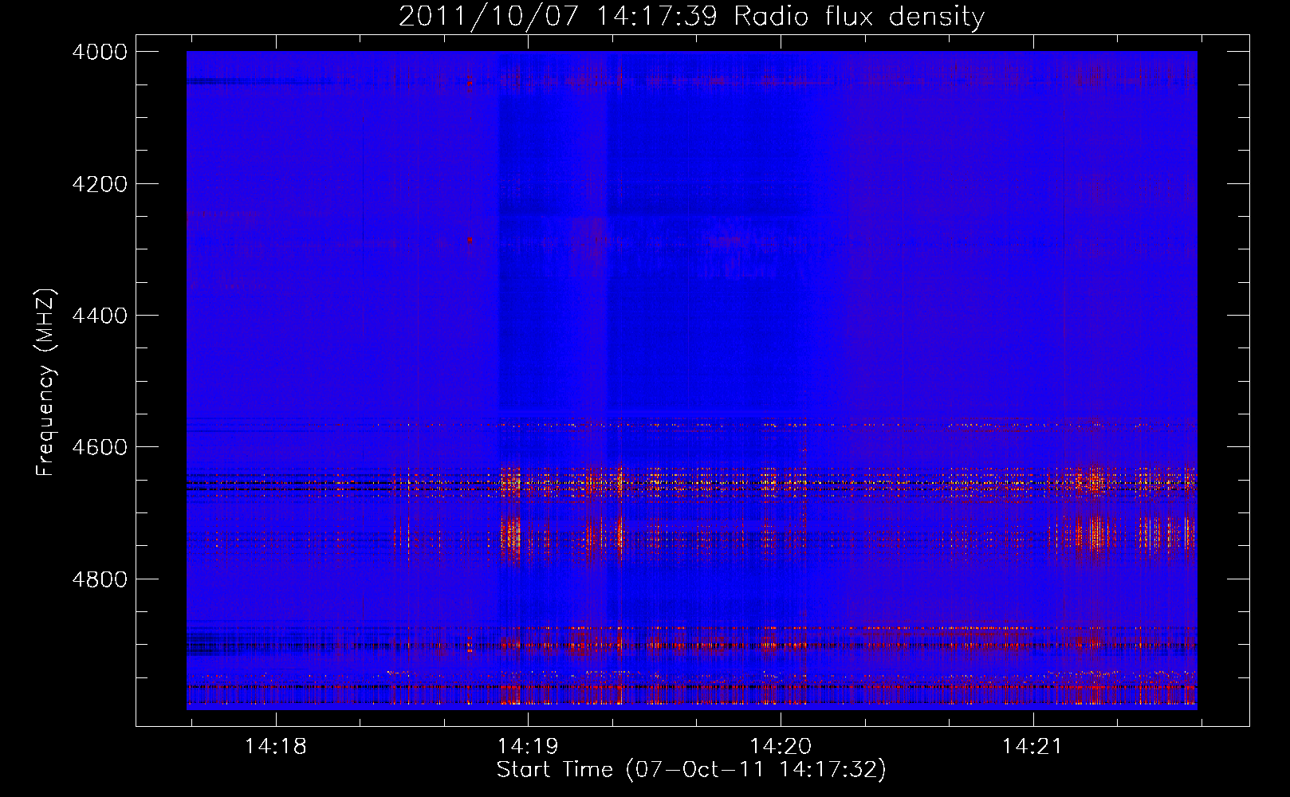Select the 14:19 time tick label

point(528,747)
